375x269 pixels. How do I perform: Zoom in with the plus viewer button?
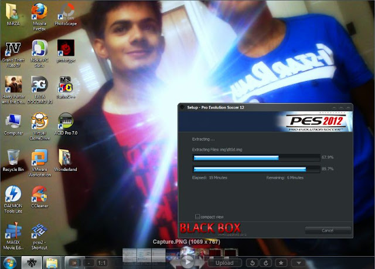point(74,263)
